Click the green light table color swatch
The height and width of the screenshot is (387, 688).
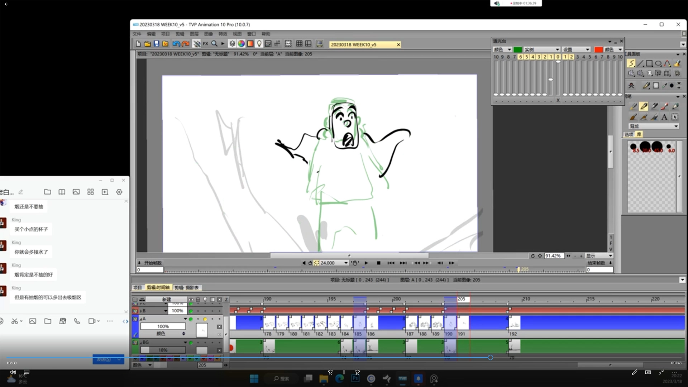pyautogui.click(x=517, y=49)
